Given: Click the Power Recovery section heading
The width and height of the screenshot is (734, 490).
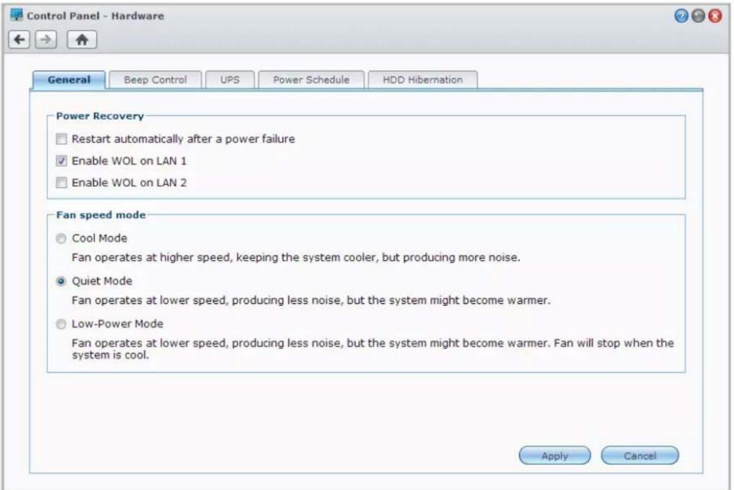Looking at the screenshot, I should click(100, 116).
